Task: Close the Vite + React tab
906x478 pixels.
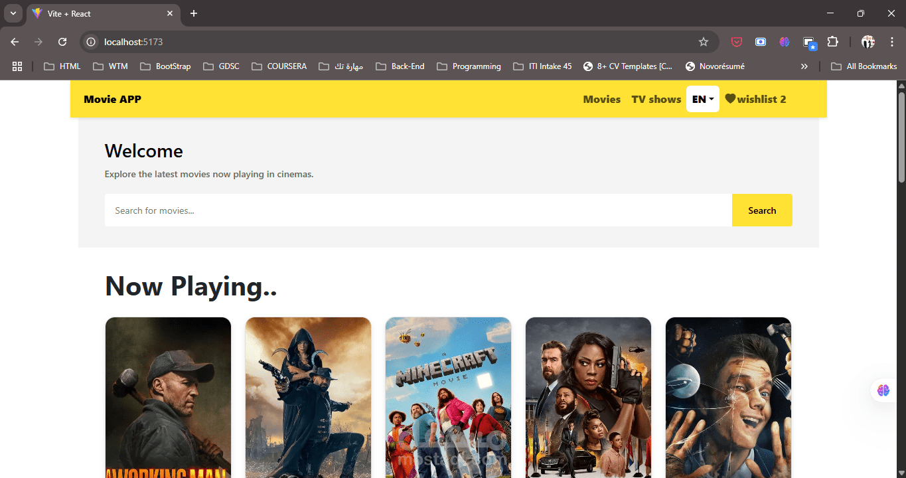Action: click(170, 13)
